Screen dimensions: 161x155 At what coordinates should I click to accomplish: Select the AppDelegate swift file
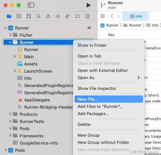point(33,100)
